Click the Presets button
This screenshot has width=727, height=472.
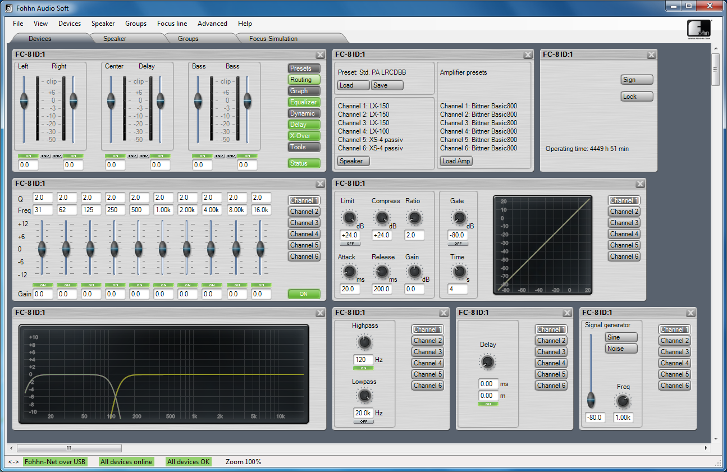(x=304, y=68)
